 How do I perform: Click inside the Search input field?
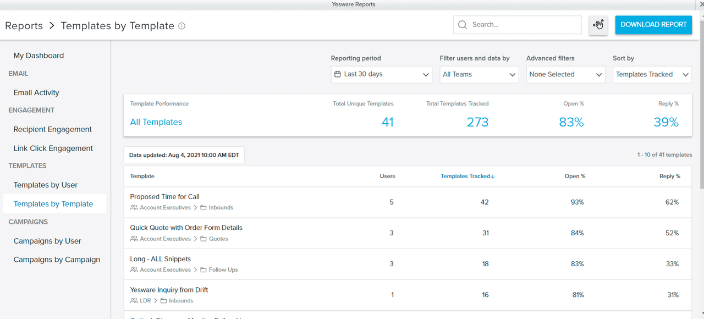point(522,25)
